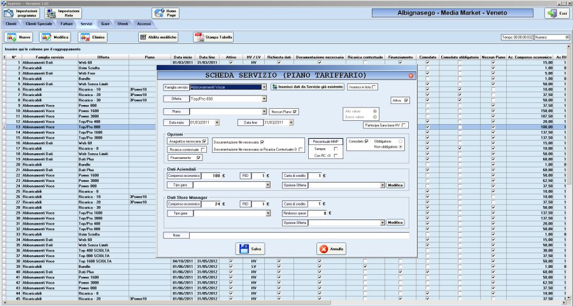Switch to the Clienti tab
Viewport: 573px width, 306px height.
pyautogui.click(x=11, y=24)
